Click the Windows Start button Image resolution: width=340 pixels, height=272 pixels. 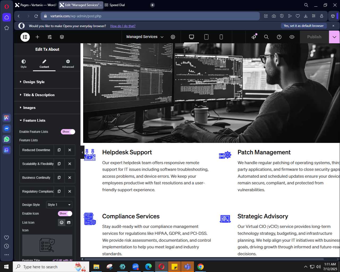click(6, 267)
